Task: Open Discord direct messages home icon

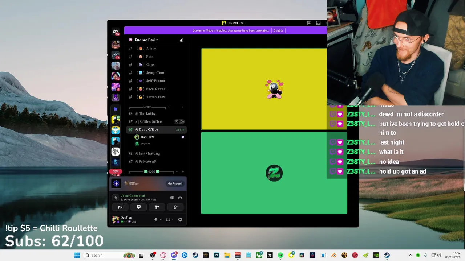Action: click(116, 32)
